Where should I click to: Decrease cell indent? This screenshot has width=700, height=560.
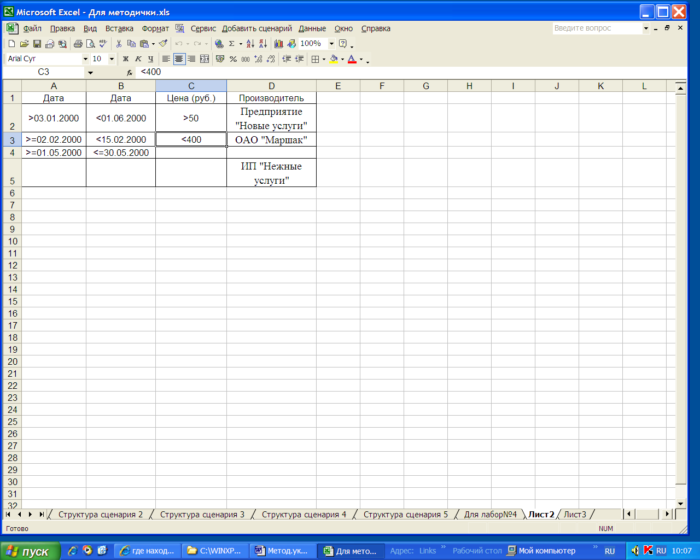tap(287, 59)
